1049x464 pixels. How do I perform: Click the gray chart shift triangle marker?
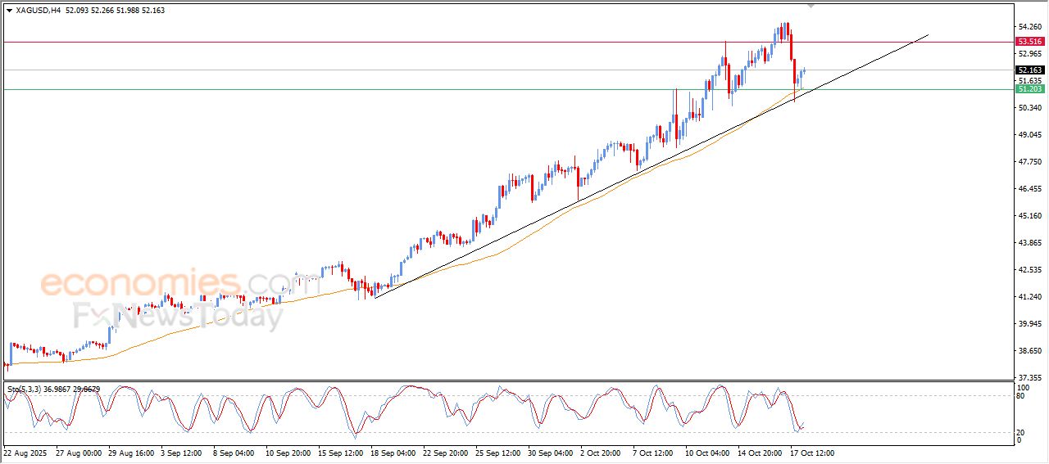coord(811,6)
